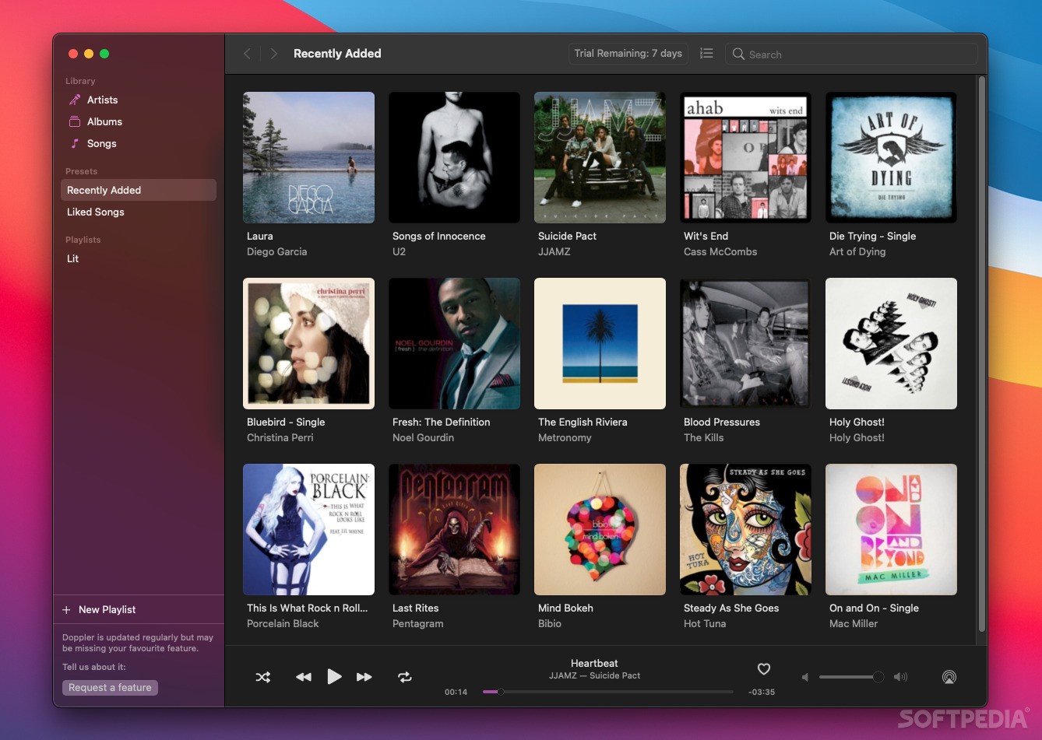Open the AirPlay output icon

click(949, 677)
